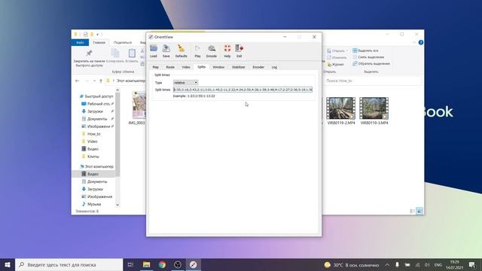
Task: Open Chrome from the taskbar
Action: coord(162,264)
